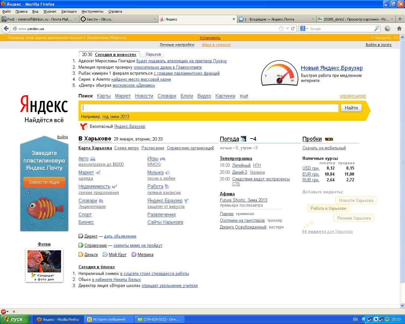Open the Файл menu
The width and height of the screenshot is (405, 324).
[x=6, y=11]
